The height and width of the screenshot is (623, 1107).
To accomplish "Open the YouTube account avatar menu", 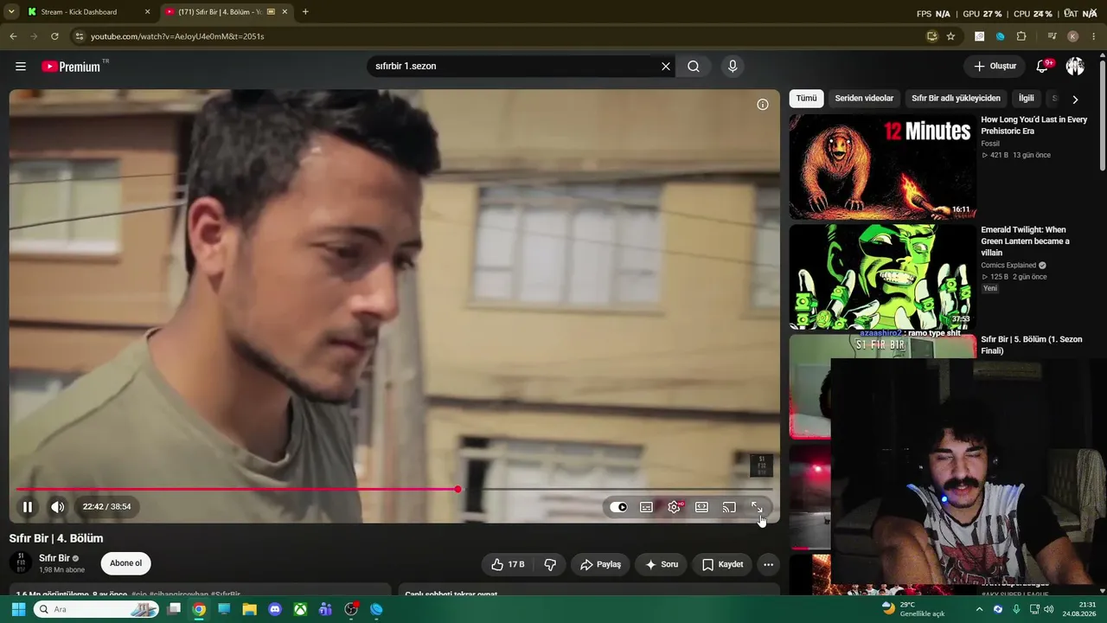I will [x=1075, y=67].
